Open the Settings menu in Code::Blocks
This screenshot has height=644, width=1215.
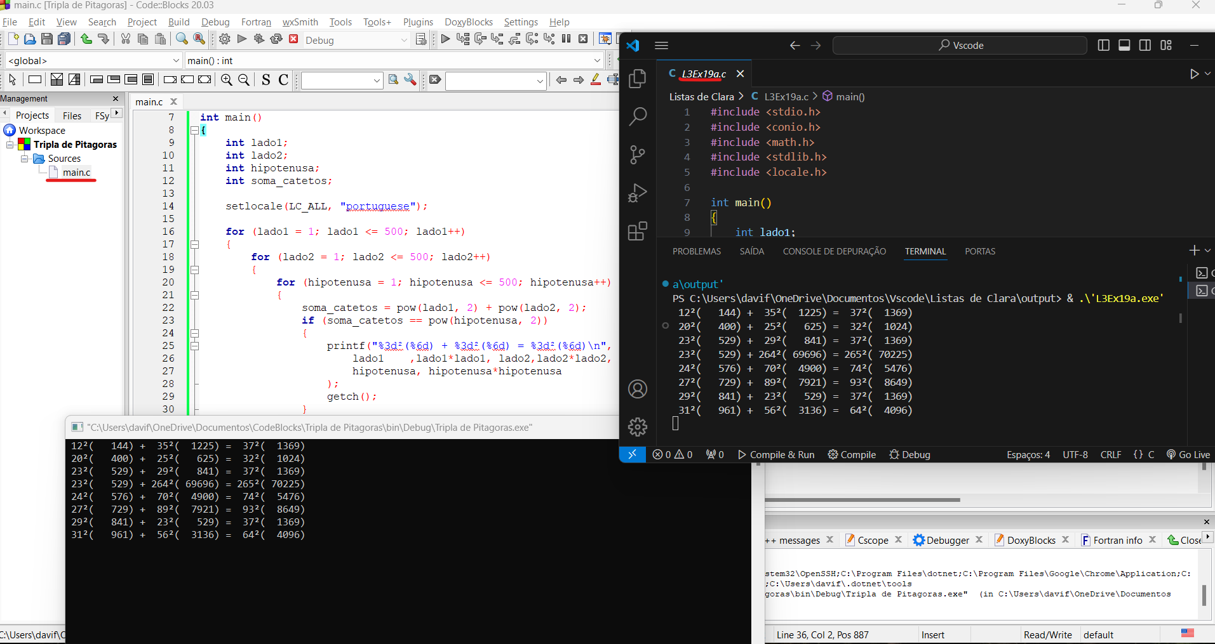click(521, 22)
